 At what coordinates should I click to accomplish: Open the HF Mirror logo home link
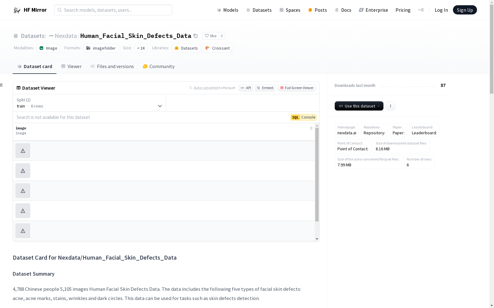30,10
